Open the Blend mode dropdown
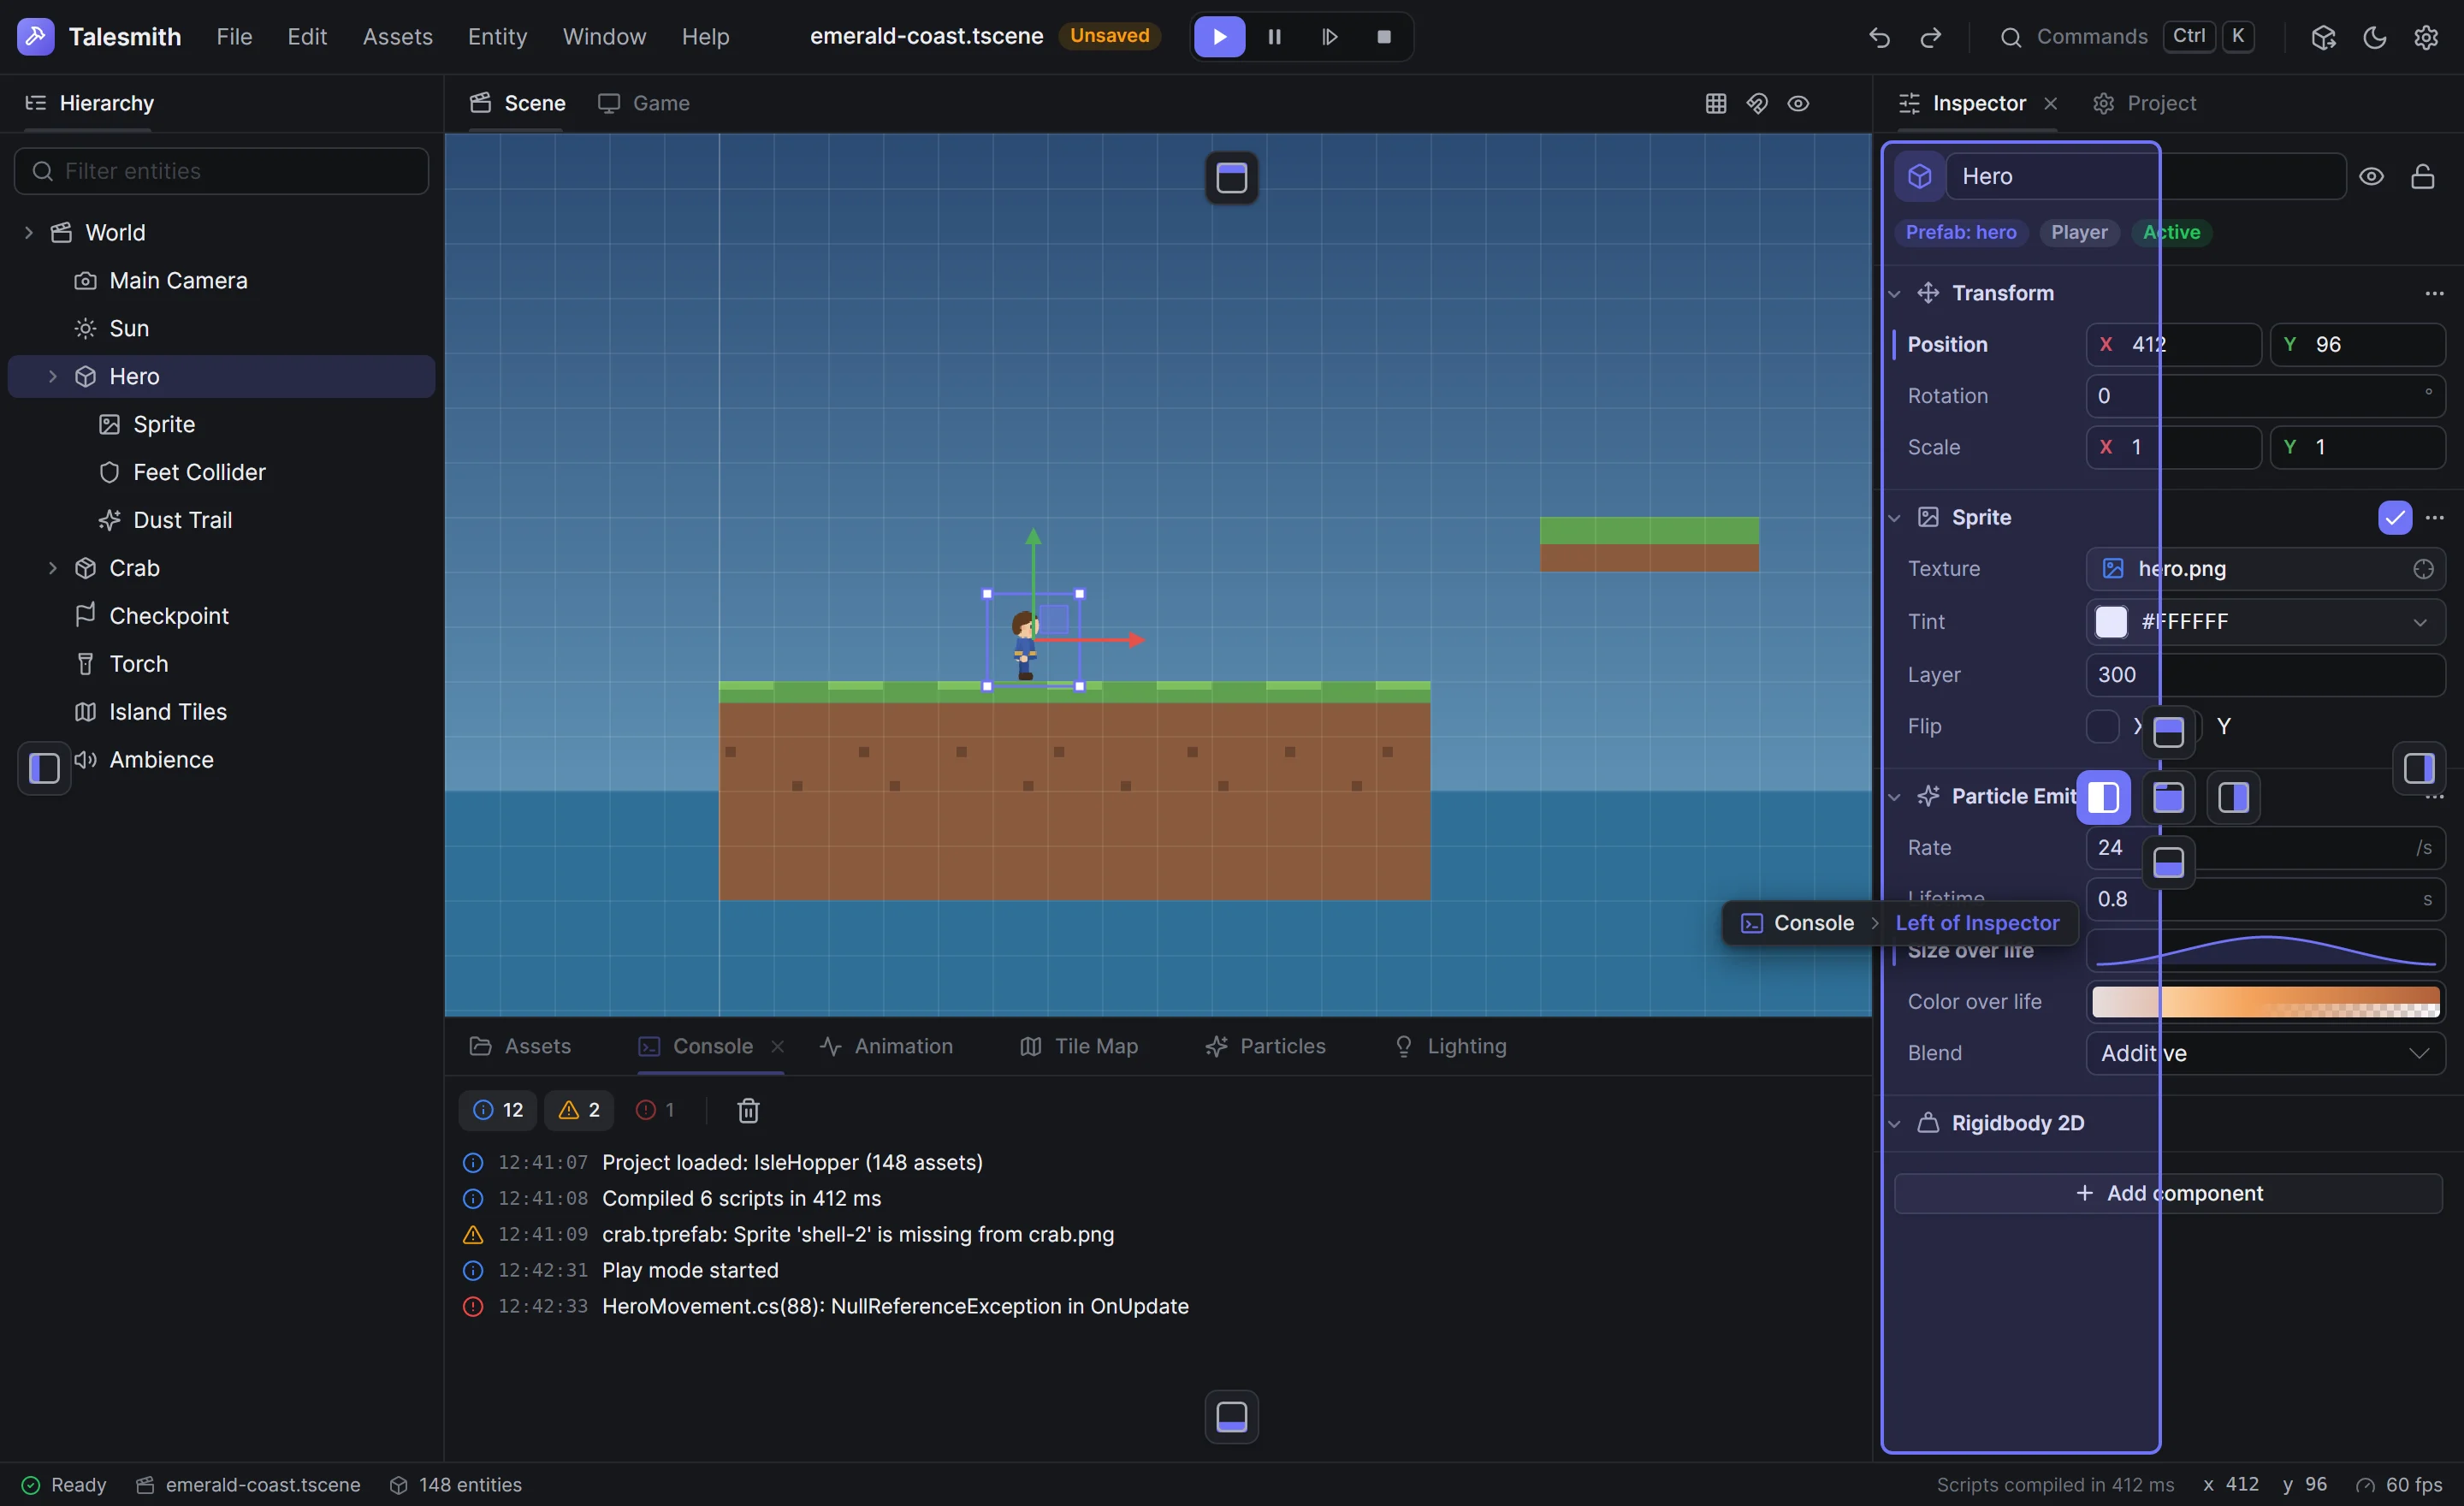This screenshot has width=2464, height=1506. click(2265, 1053)
